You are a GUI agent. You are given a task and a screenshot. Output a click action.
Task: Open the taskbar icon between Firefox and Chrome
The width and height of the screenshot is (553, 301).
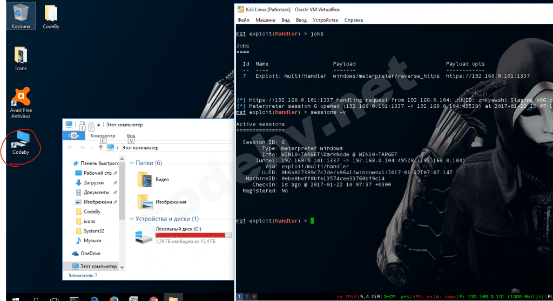pos(133,299)
